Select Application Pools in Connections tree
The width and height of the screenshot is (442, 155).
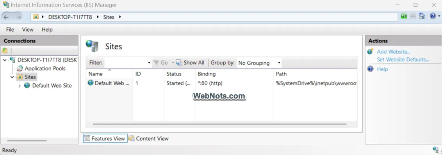pyautogui.click(x=45, y=69)
